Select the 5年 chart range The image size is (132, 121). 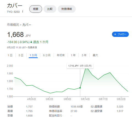coord(84,55)
